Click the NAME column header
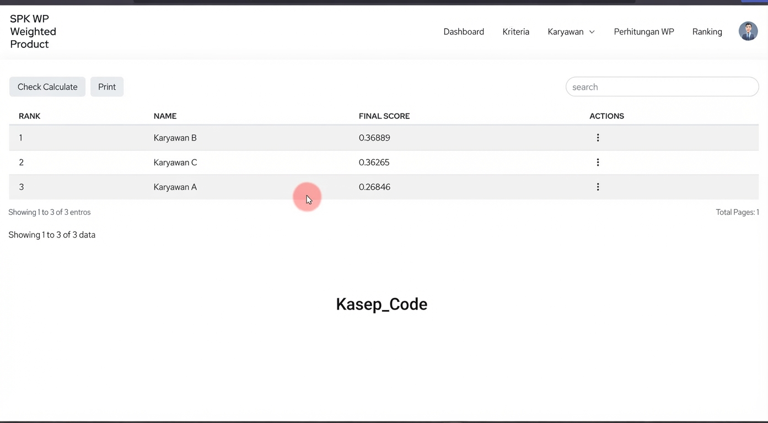The width and height of the screenshot is (768, 423). tap(165, 116)
